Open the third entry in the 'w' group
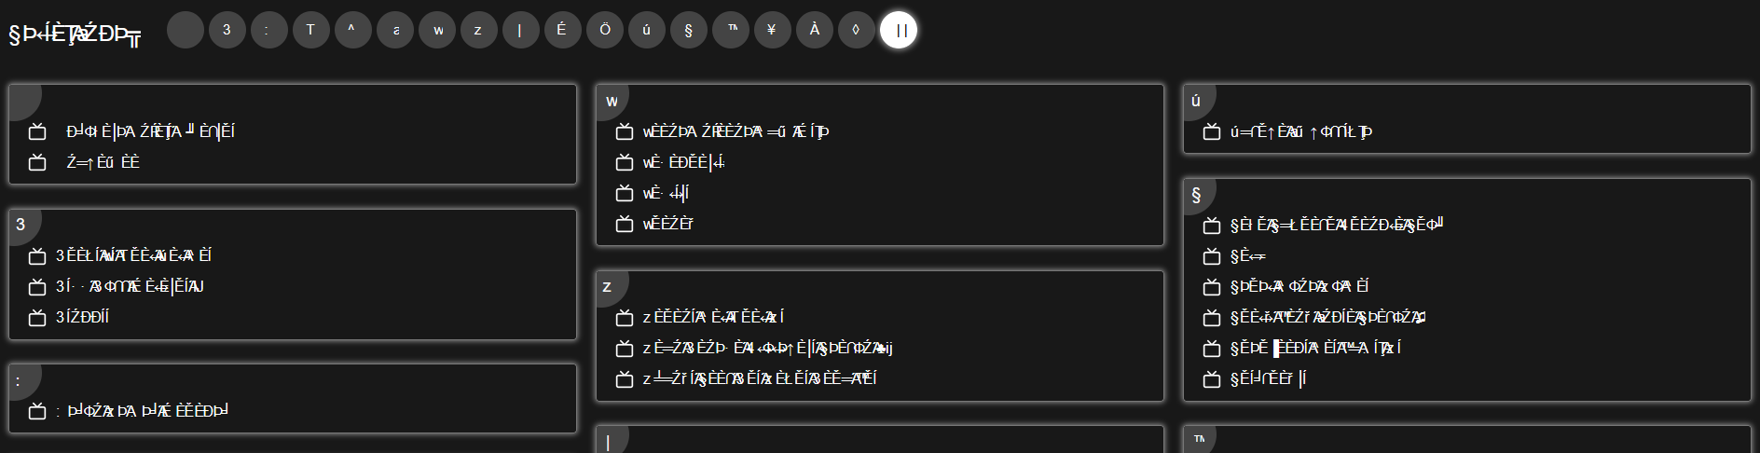The image size is (1760, 453). coord(666,194)
